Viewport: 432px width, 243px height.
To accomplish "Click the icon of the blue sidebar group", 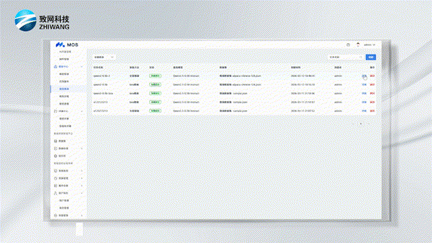I will click(x=55, y=67).
